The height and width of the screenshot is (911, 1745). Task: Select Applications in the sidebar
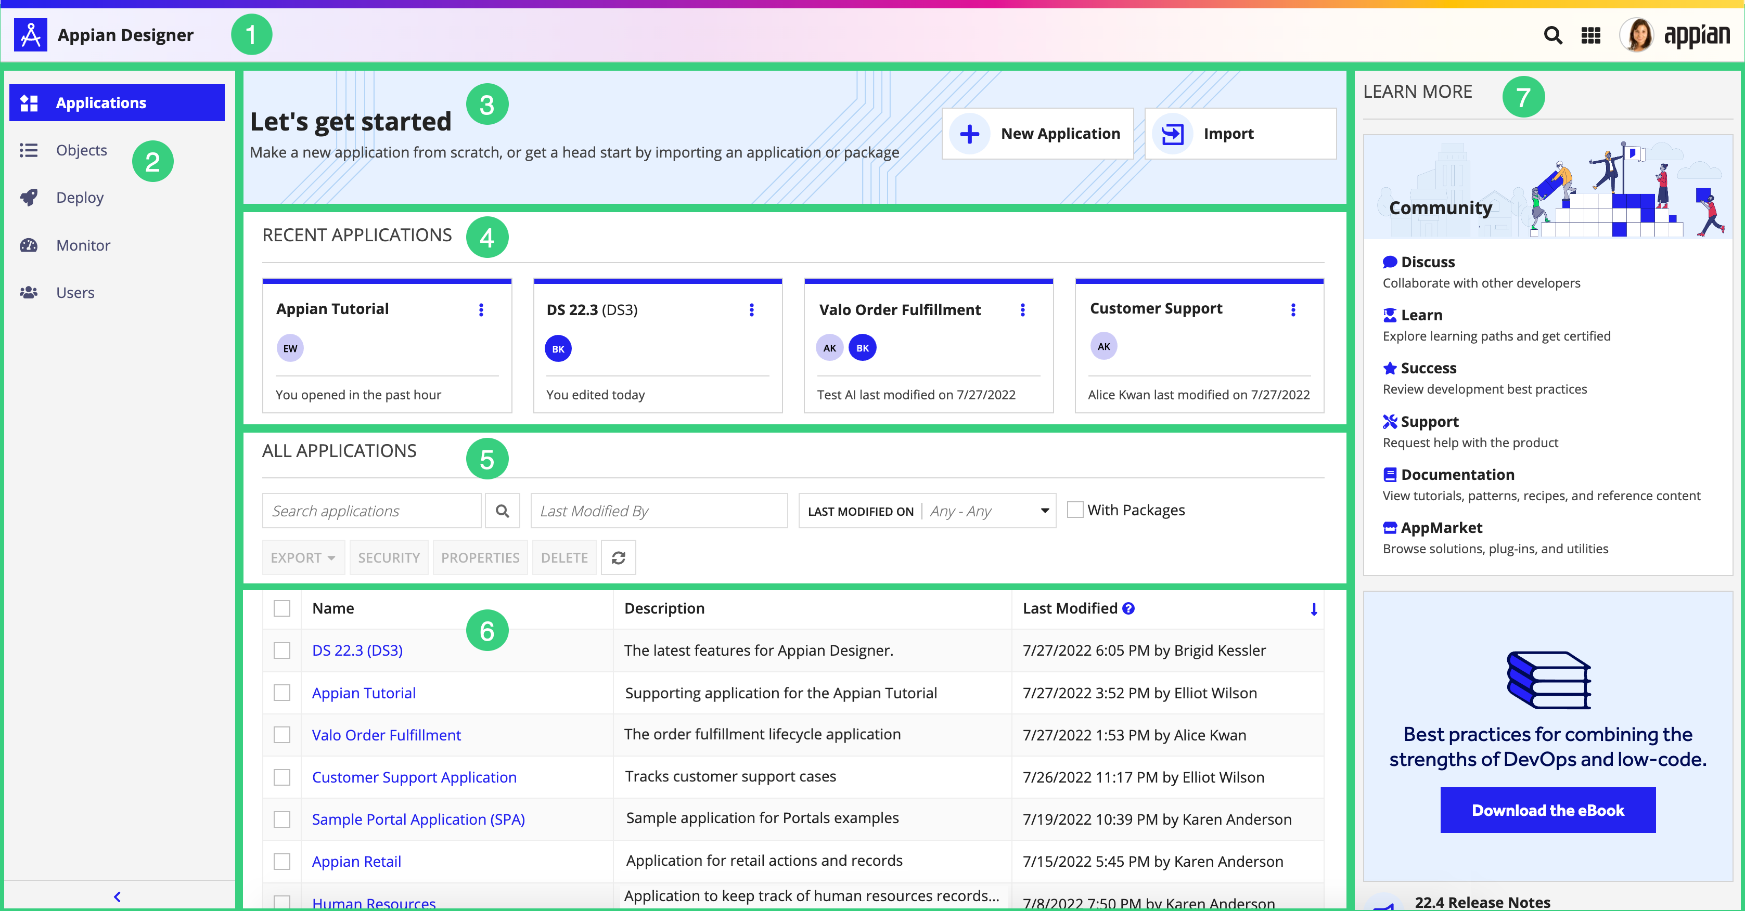[117, 103]
